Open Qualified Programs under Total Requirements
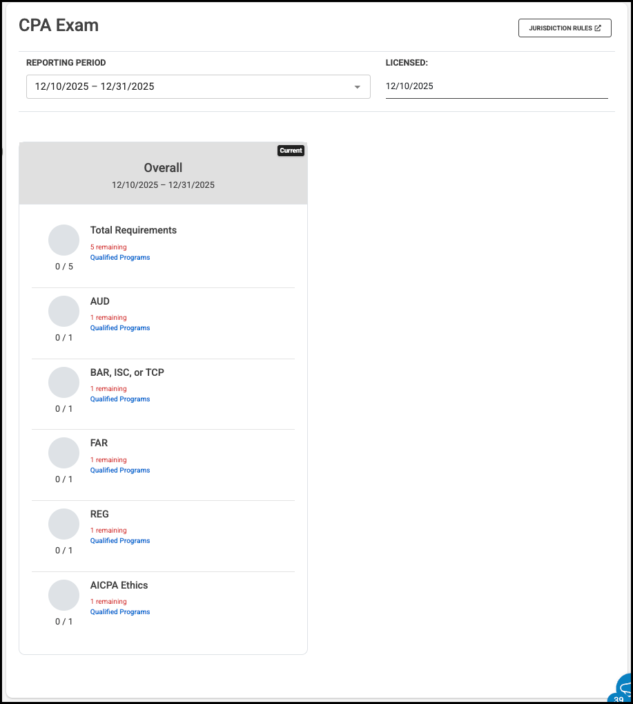This screenshot has height=704, width=633. (x=120, y=258)
